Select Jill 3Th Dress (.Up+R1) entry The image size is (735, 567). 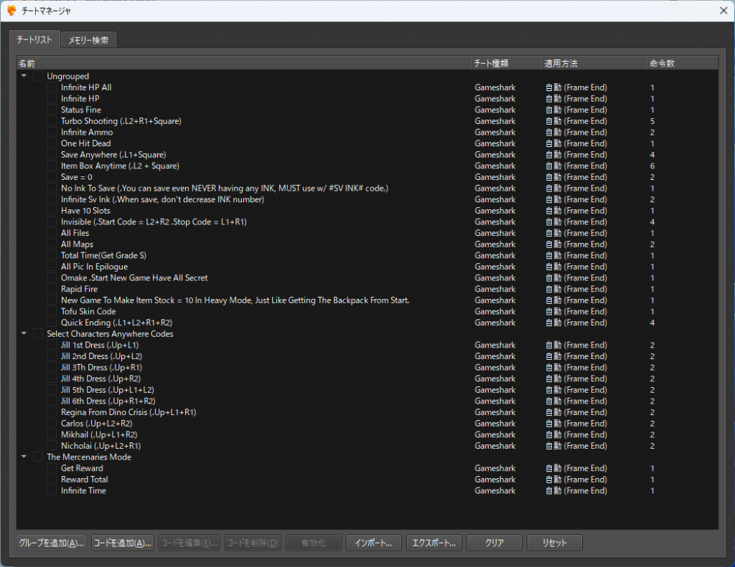click(x=367, y=368)
